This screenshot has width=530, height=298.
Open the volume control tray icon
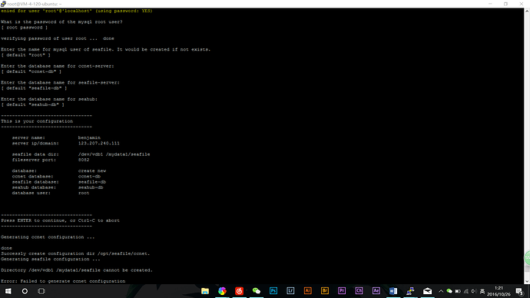coord(474,291)
